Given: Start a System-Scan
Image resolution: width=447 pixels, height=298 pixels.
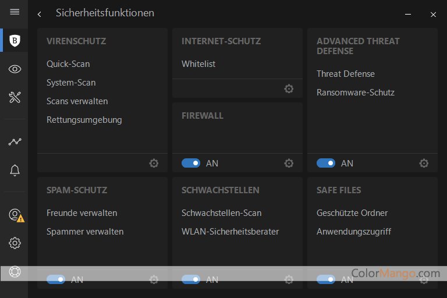Looking at the screenshot, I should (71, 83).
